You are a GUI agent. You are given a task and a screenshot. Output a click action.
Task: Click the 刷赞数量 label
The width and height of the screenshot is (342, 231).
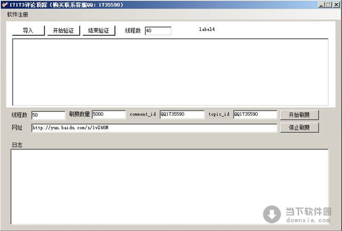[79, 114]
